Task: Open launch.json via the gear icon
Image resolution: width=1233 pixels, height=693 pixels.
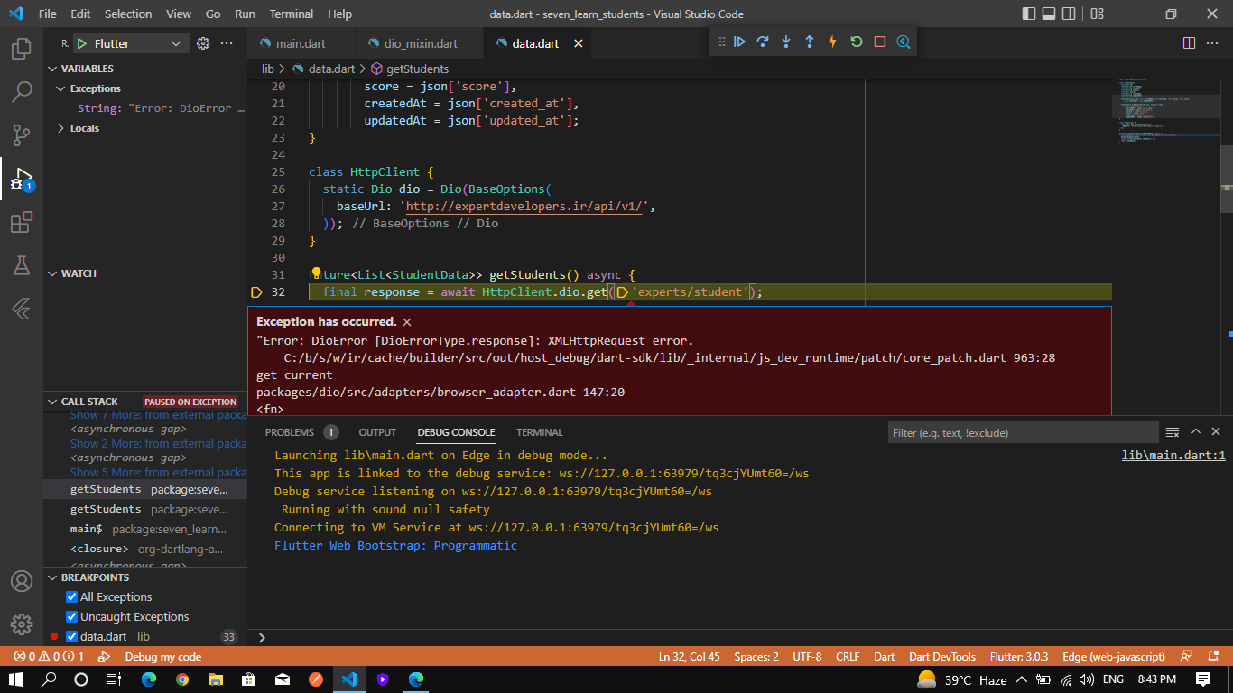Action: 203,43
